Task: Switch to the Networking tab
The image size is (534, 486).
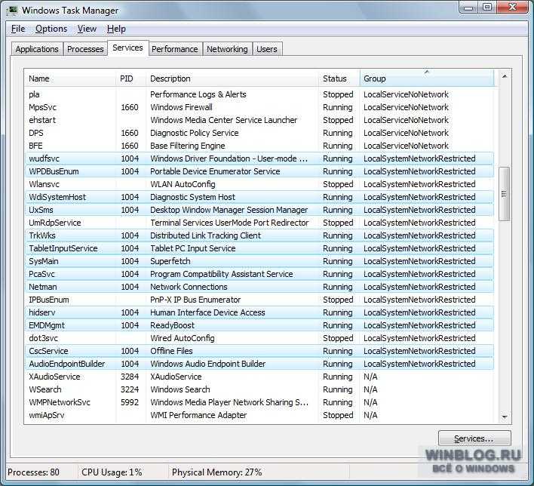Action: click(227, 49)
